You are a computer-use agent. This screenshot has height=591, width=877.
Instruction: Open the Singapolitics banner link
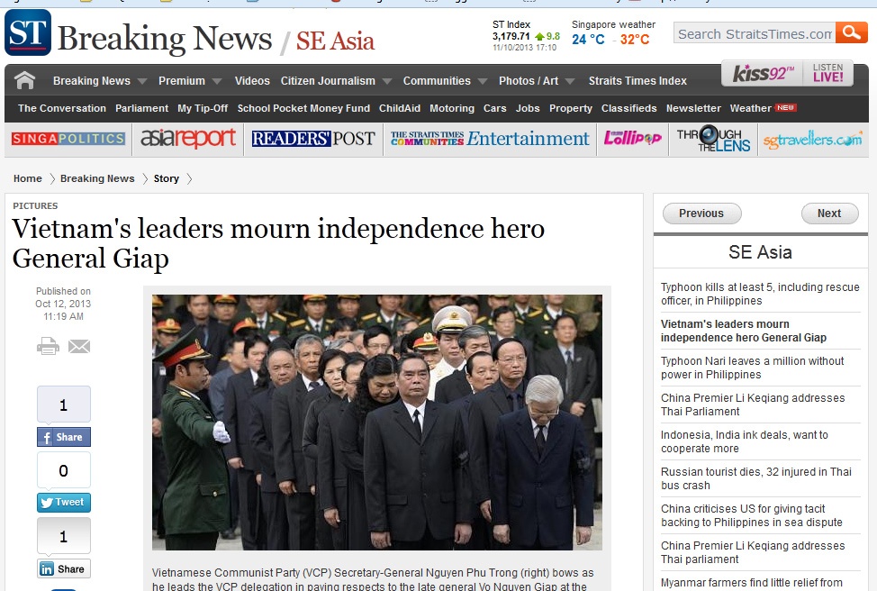click(x=68, y=138)
